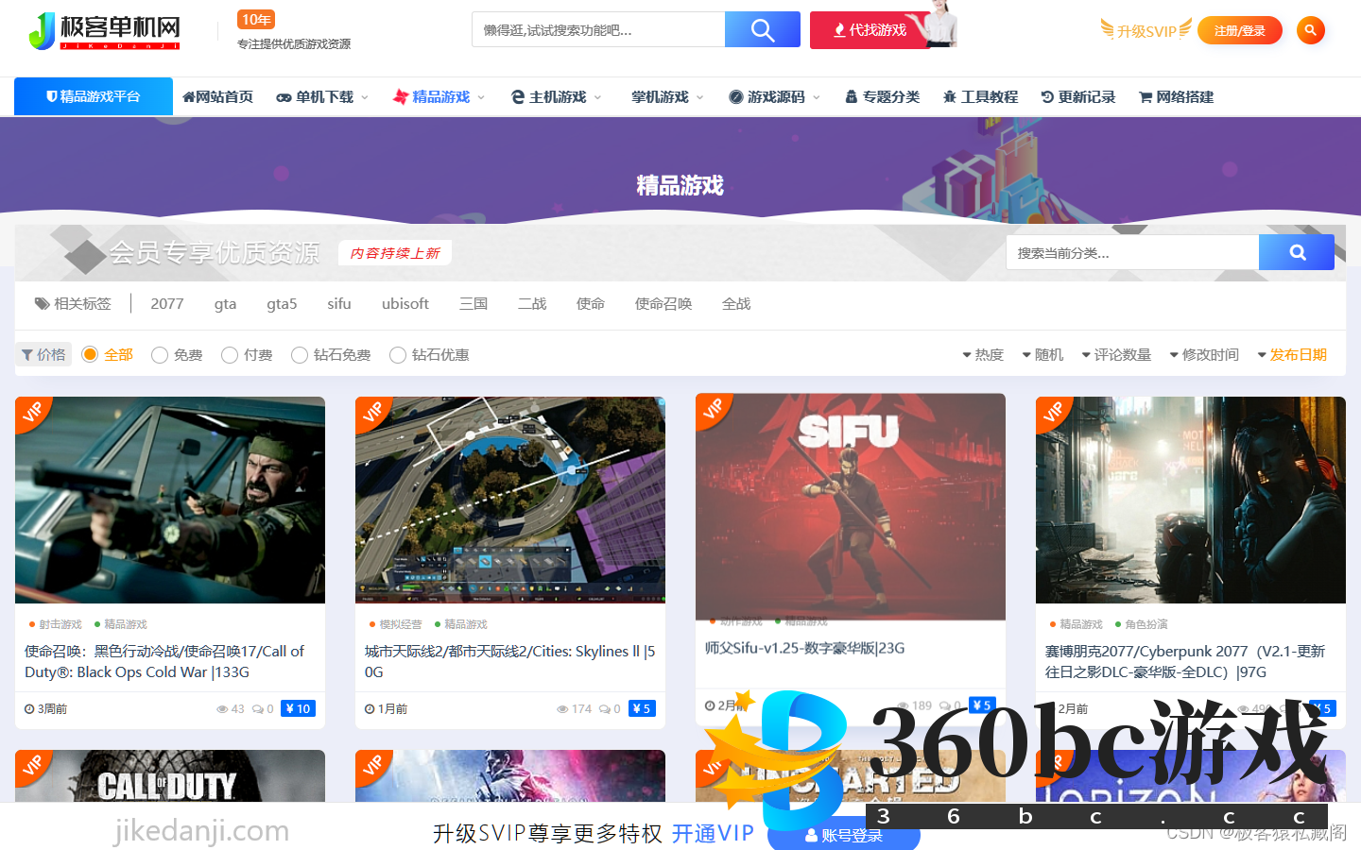Open 更新记录 menu item
1361x850 pixels.
pos(1077,97)
